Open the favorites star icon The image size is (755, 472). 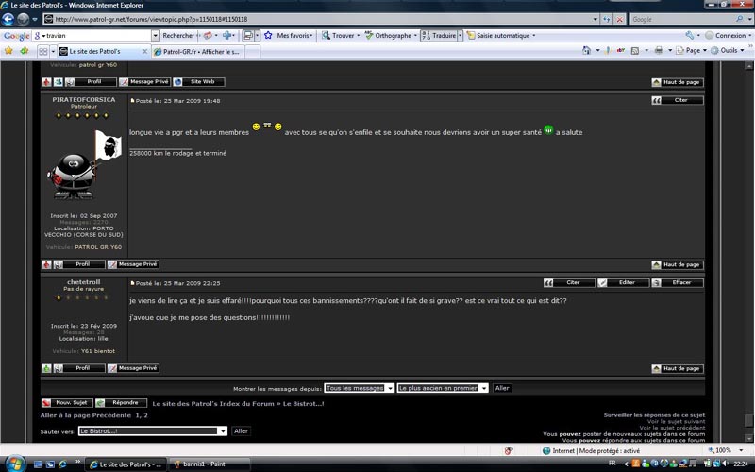[x=8, y=51]
